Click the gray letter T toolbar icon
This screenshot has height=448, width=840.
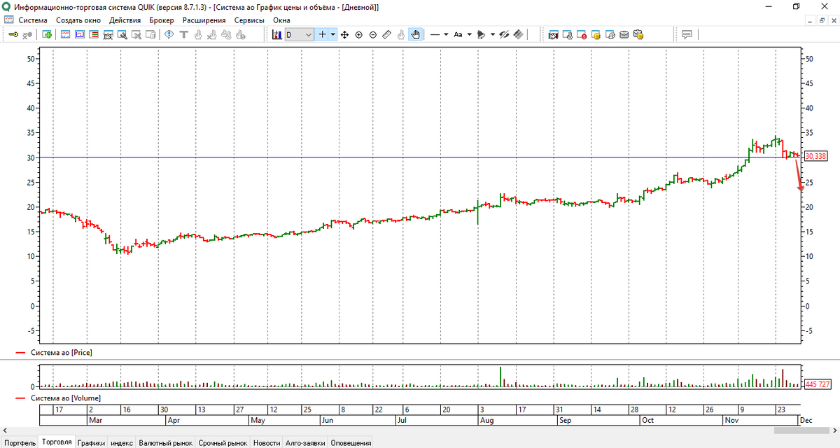183,34
